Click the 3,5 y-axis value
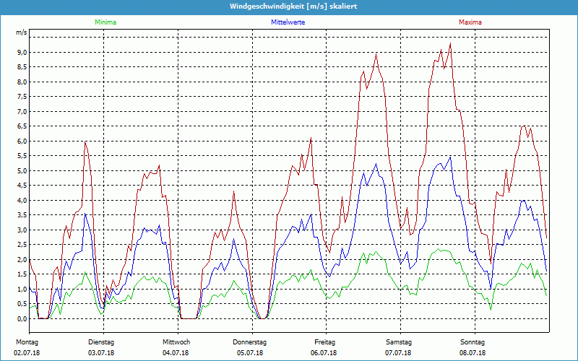This screenshot has height=361, width=578. pyautogui.click(x=22, y=215)
